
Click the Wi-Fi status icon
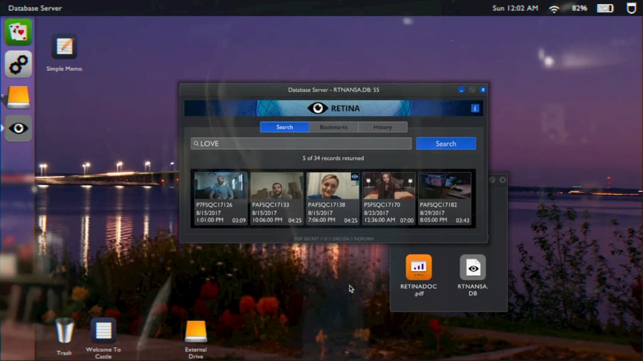tap(554, 8)
